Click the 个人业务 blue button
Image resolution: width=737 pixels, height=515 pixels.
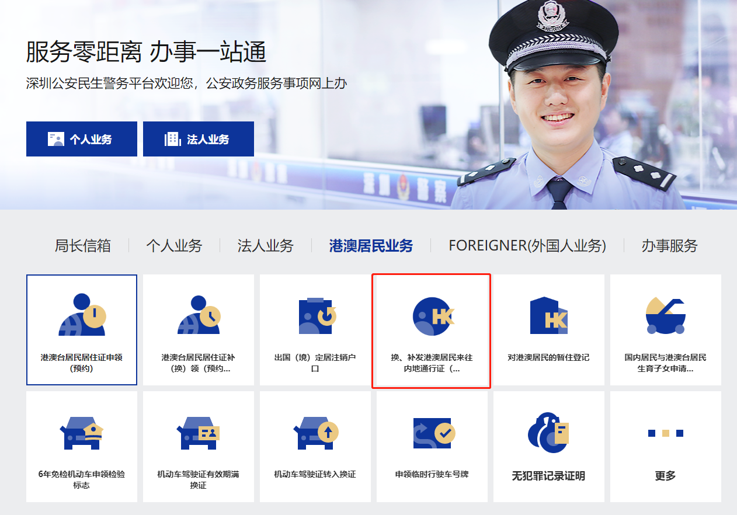coord(82,139)
